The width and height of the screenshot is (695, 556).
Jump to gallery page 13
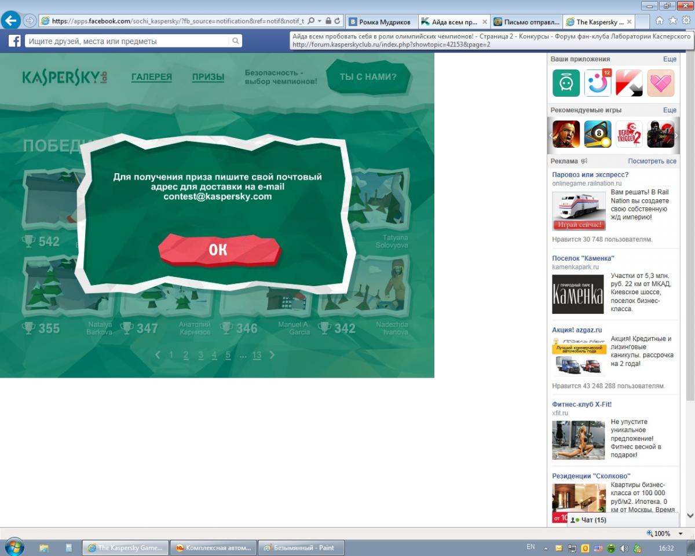tap(257, 355)
